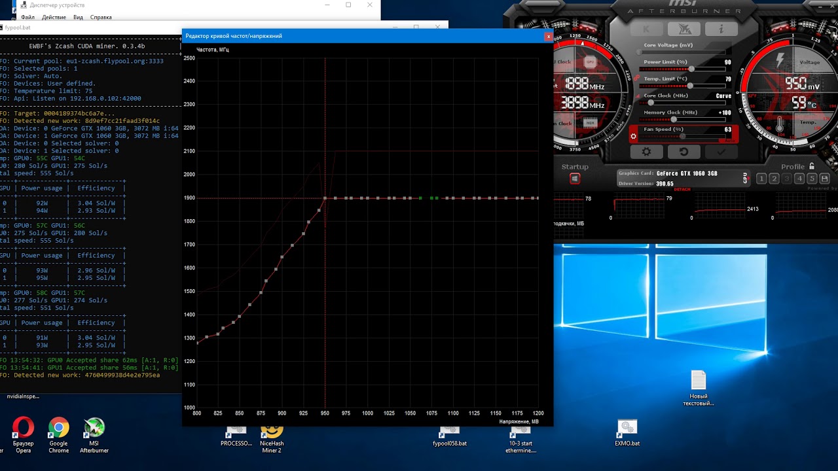Open the GPU selector next to Graphics Card
Screen dimensions: 838x471
[745, 177]
